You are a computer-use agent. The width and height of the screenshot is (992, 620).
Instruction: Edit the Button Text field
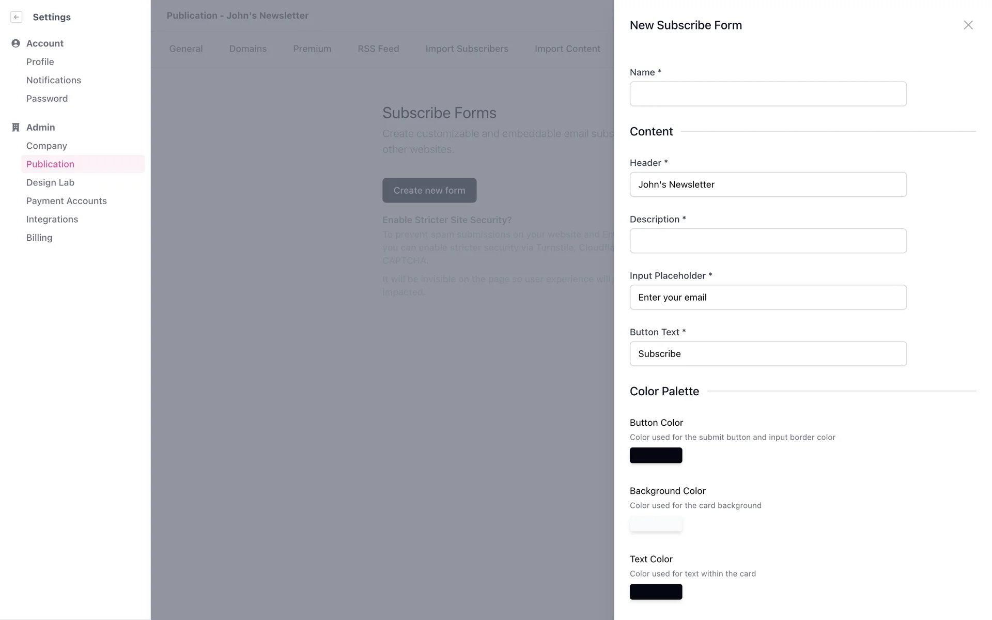click(768, 354)
